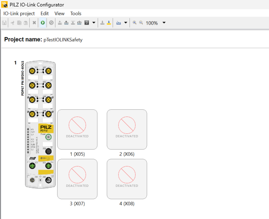Open the Edit menu

pos(45,14)
